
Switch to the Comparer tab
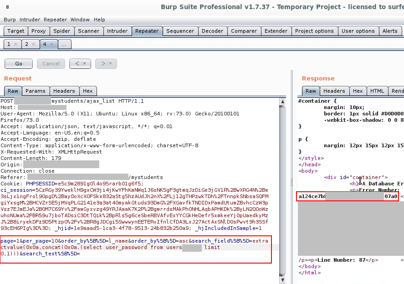(x=244, y=31)
